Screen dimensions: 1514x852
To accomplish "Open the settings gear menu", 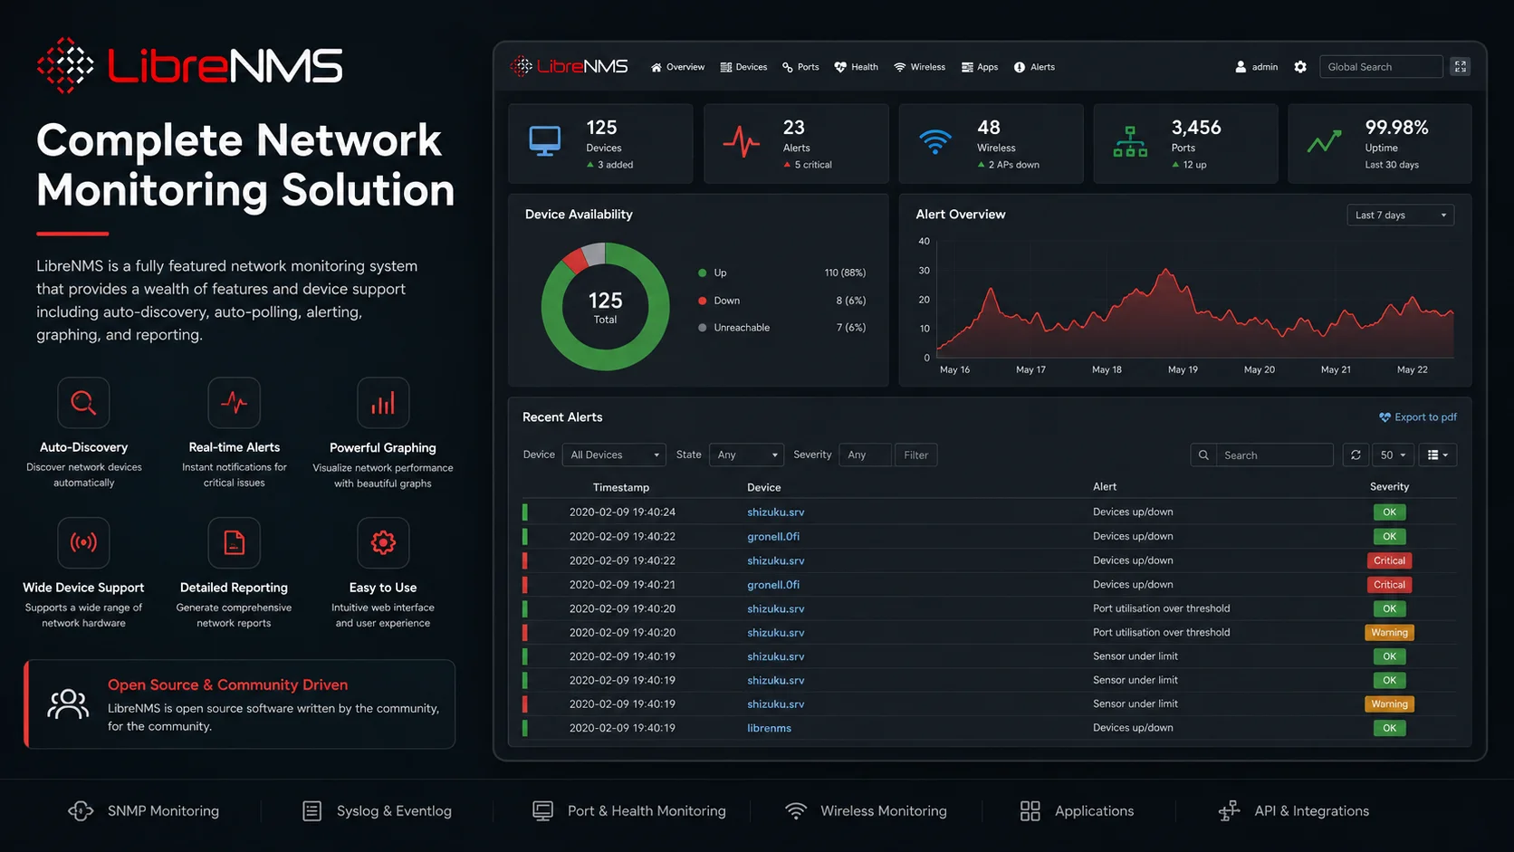I will pos(1300,67).
